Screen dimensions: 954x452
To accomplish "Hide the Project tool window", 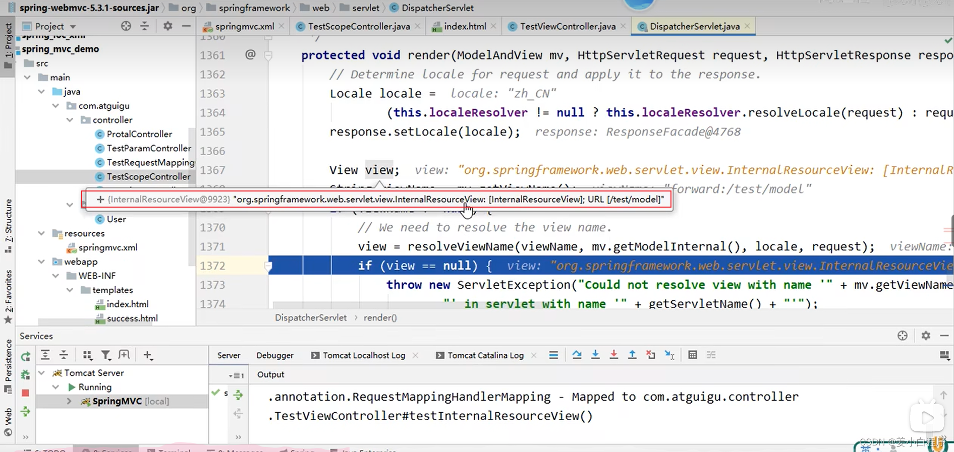I will [x=186, y=26].
